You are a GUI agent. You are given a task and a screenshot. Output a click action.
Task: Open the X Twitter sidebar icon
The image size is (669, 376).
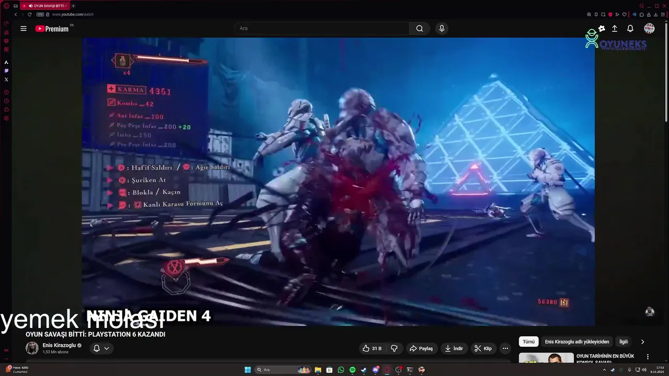click(x=6, y=79)
